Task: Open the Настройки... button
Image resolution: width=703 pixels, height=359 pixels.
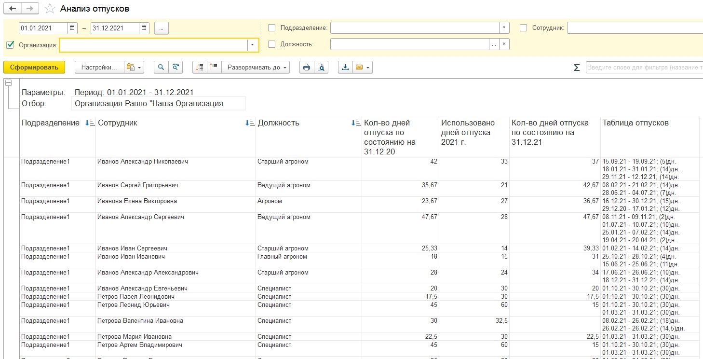Action: point(99,68)
